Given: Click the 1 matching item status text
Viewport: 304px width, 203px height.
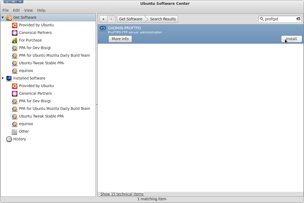Looking at the screenshot, I should coord(152,199).
